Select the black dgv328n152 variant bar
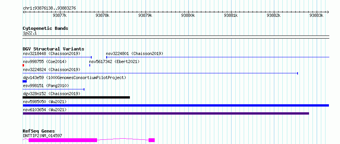The image size is (340, 144). click(x=76, y=97)
